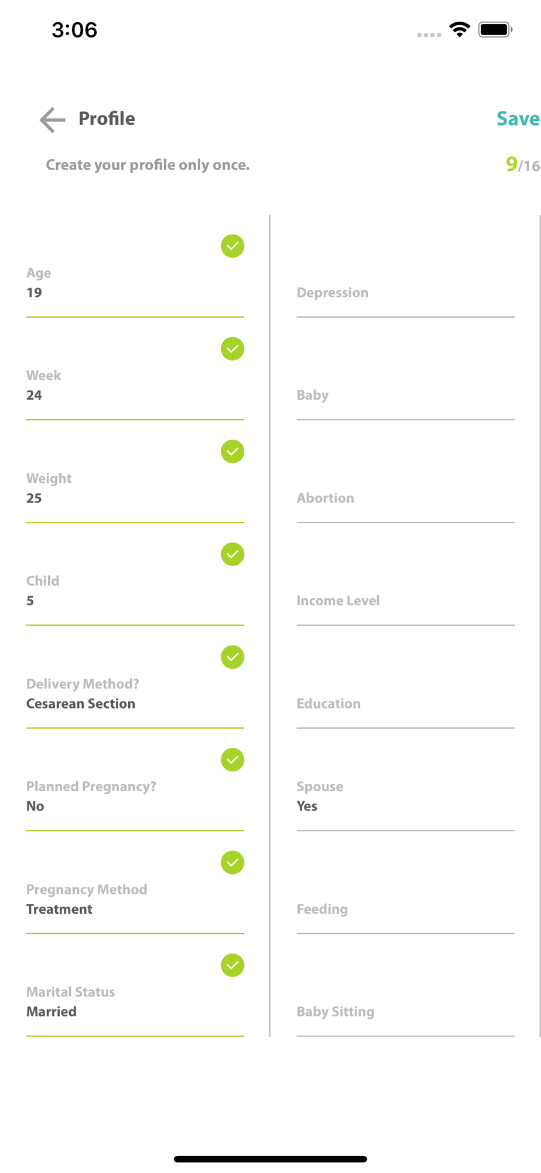Screen dimensions: 541x1173
Task: Click the green checkmark beside Child
Action: (232, 554)
